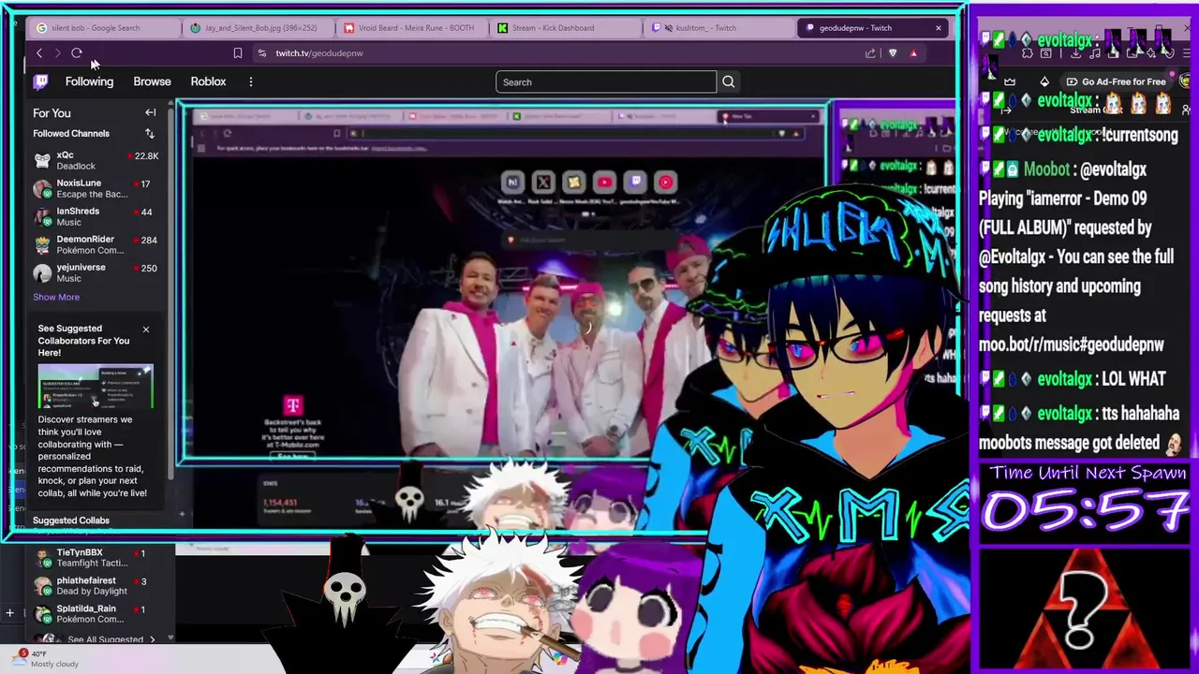The image size is (1199, 674).
Task: Collapse chat with the arrow icon
Action: 1006,110
